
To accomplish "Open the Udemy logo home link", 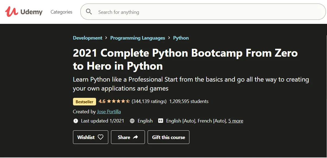I will [24, 12].
